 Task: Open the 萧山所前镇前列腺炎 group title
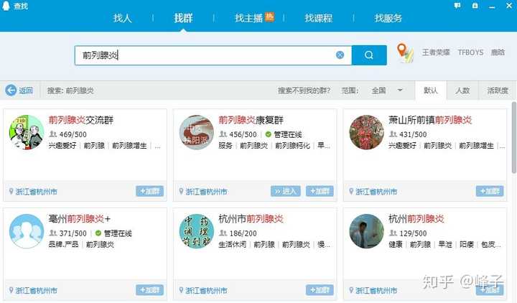click(x=430, y=120)
